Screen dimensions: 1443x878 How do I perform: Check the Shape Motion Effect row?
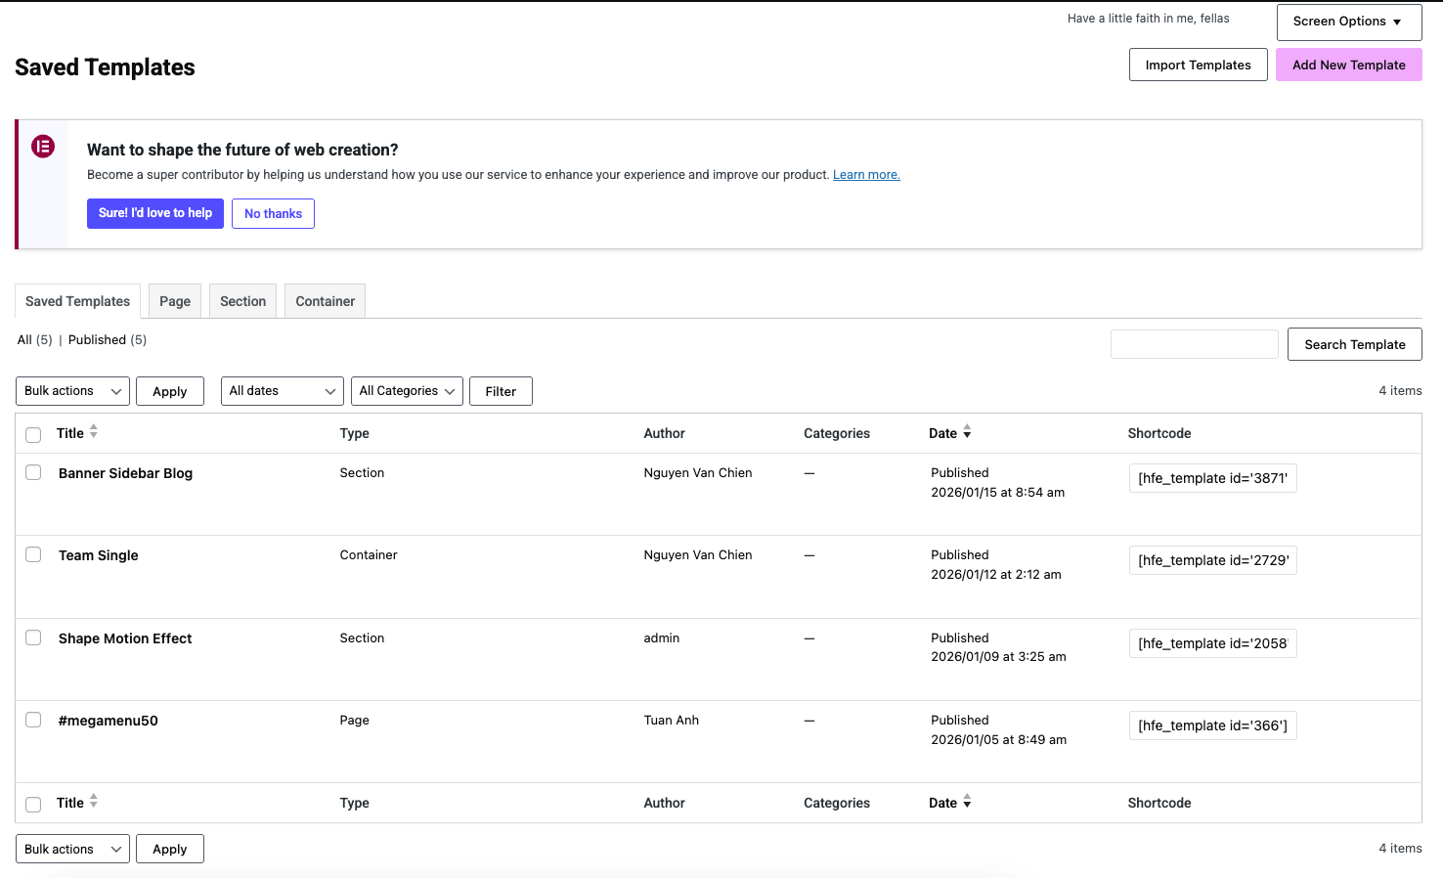[x=33, y=638]
